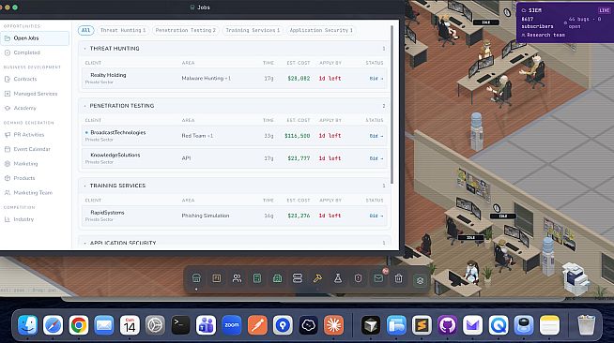Open Managed Services in the sidebar
This screenshot has width=614, height=343.
(35, 94)
